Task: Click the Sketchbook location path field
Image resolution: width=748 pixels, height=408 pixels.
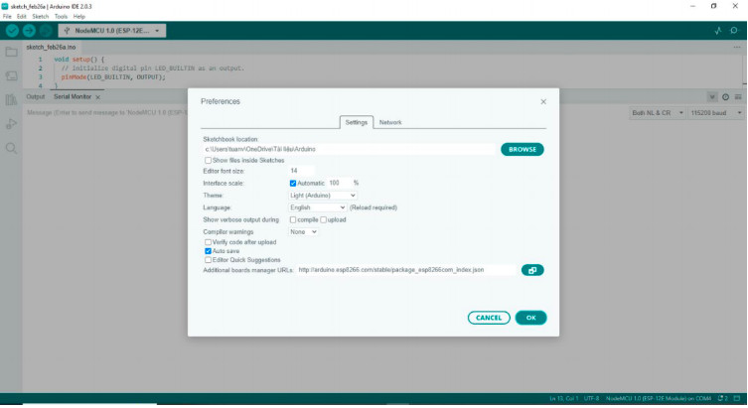Action: (x=350, y=150)
